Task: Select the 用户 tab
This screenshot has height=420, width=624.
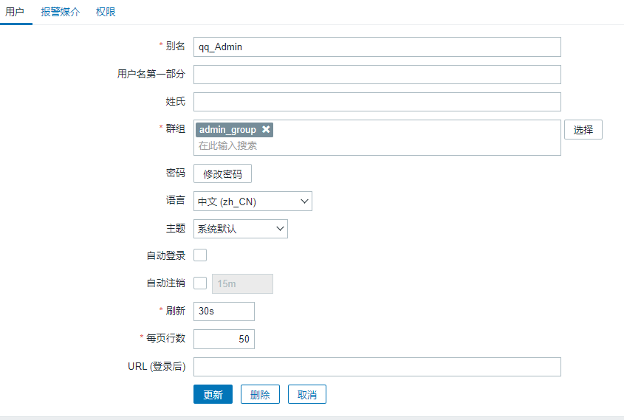Action: [15, 13]
